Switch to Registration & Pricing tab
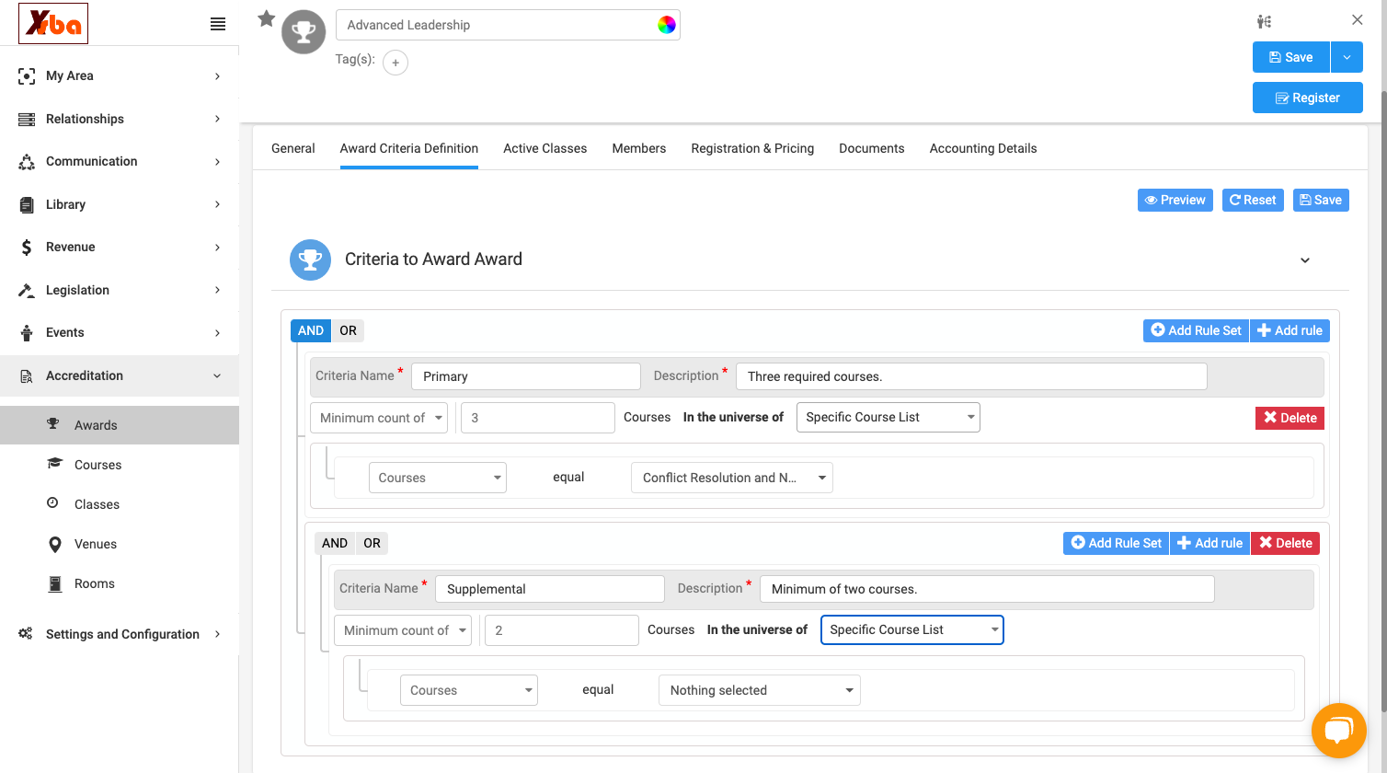The height and width of the screenshot is (773, 1387). pos(752,148)
